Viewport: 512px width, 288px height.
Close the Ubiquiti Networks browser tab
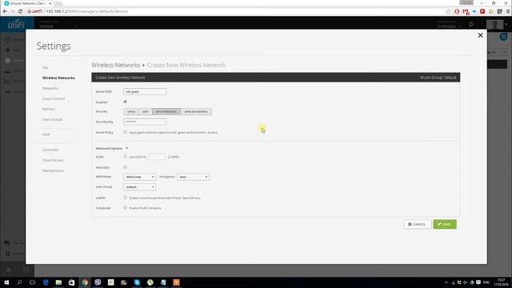click(50, 3)
